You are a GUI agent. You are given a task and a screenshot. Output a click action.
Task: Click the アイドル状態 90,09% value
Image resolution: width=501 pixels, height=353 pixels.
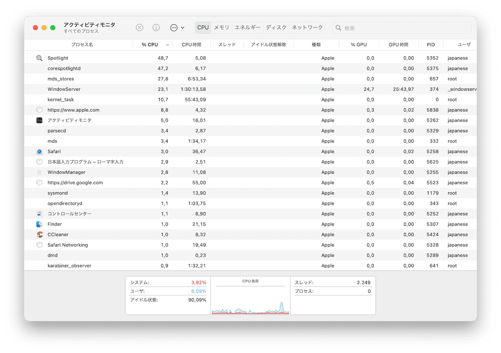pos(197,300)
